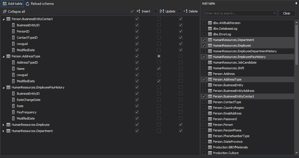Open the search box dropdown arrow
The height and width of the screenshot is (158, 299).
(x=275, y=13)
